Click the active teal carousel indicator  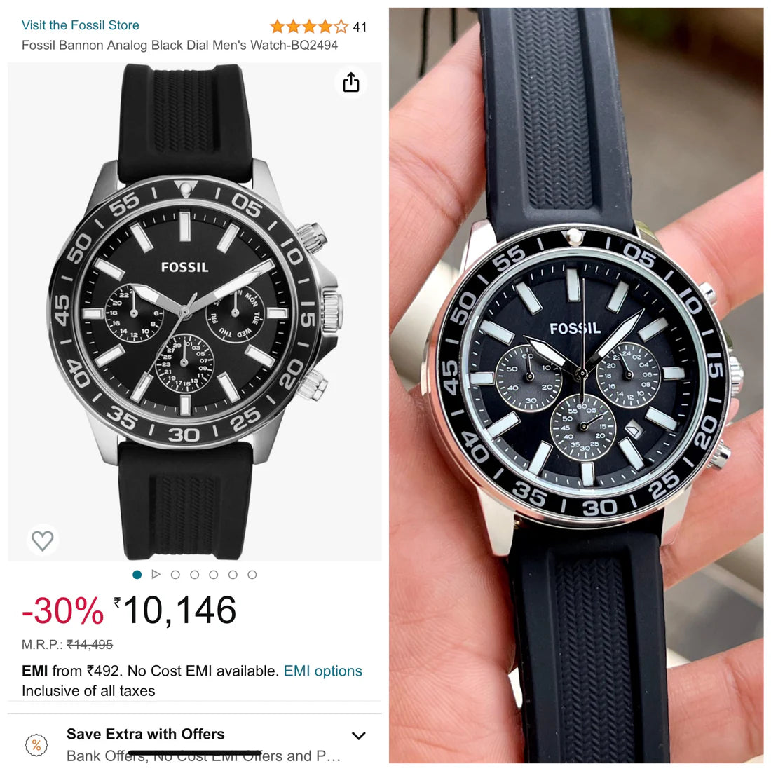click(x=137, y=574)
